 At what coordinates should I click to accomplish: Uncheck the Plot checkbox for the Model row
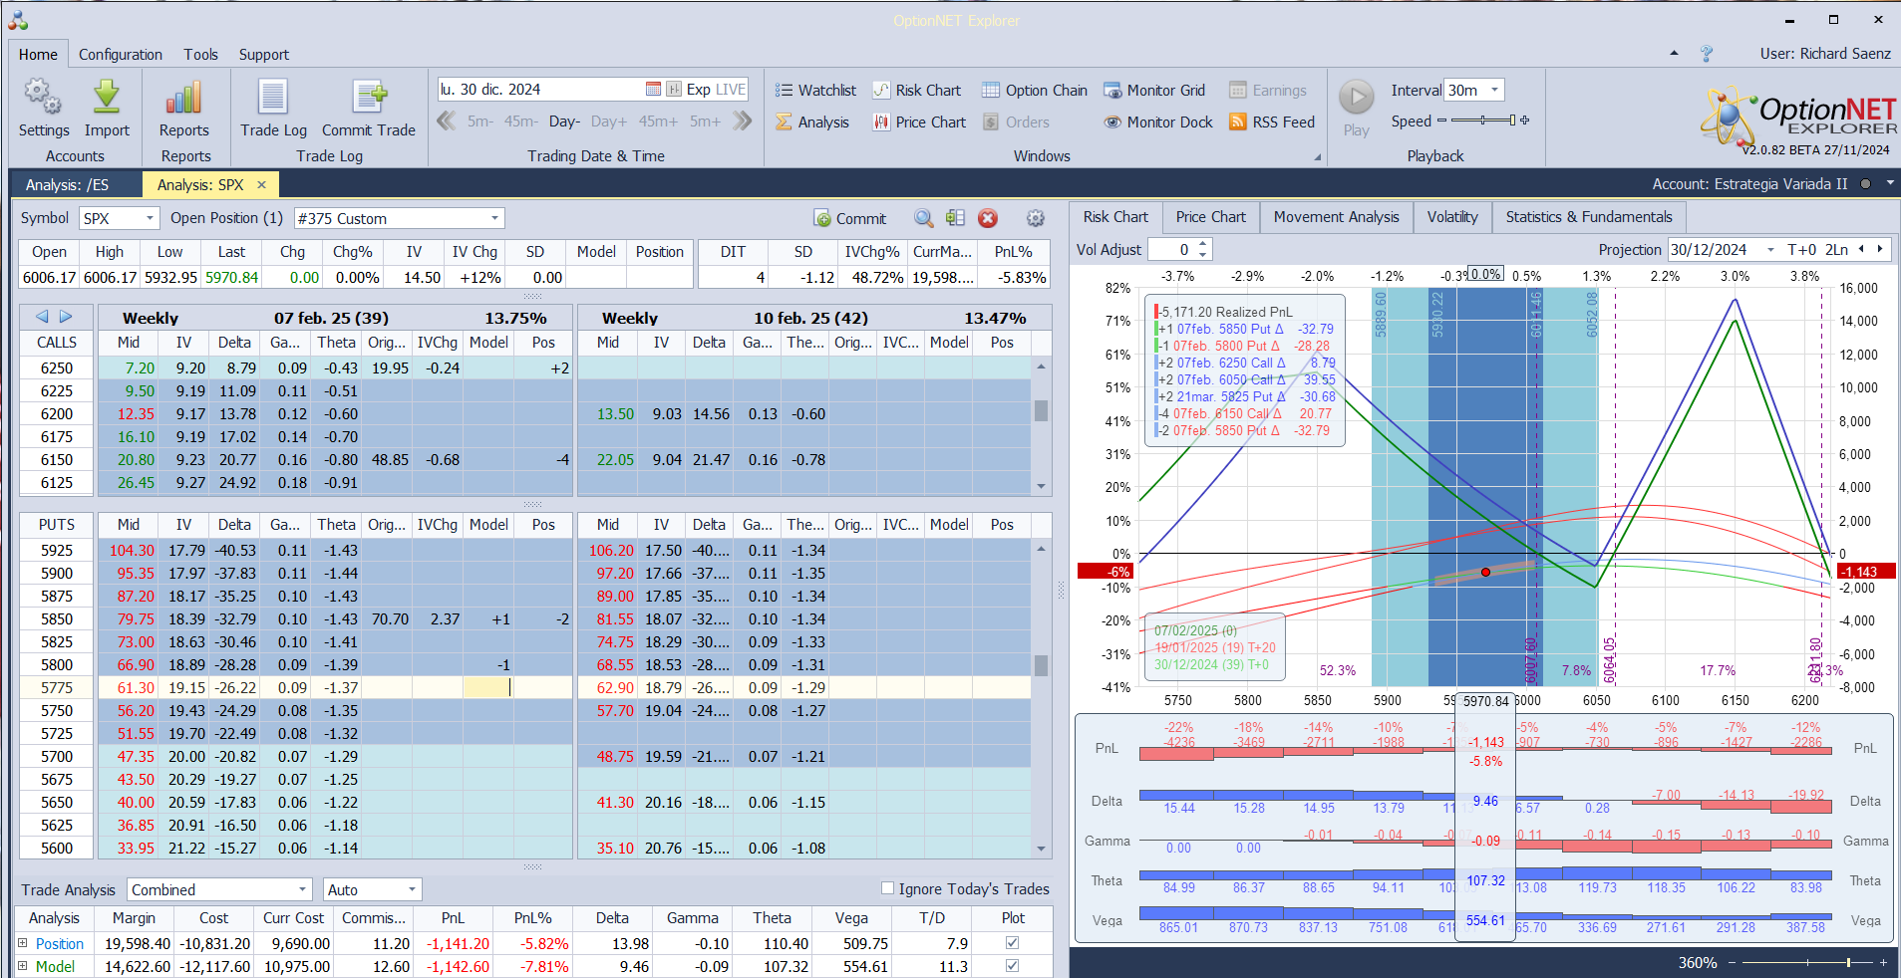[1013, 966]
